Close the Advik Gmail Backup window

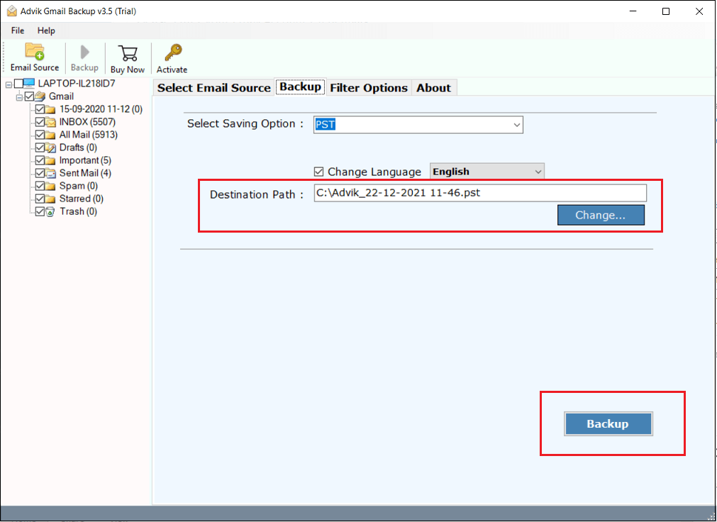click(699, 11)
